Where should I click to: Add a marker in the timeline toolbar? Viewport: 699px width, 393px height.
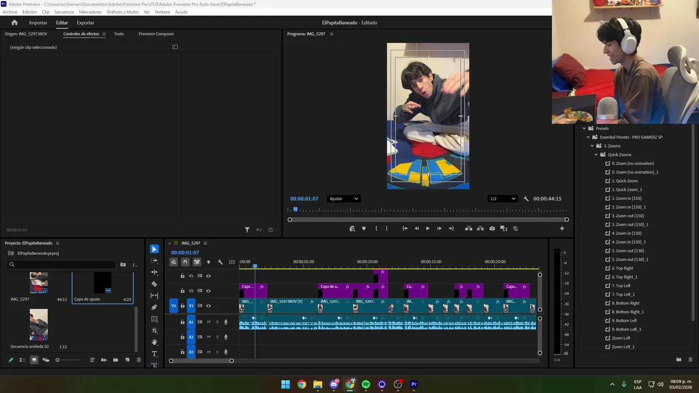click(x=208, y=262)
